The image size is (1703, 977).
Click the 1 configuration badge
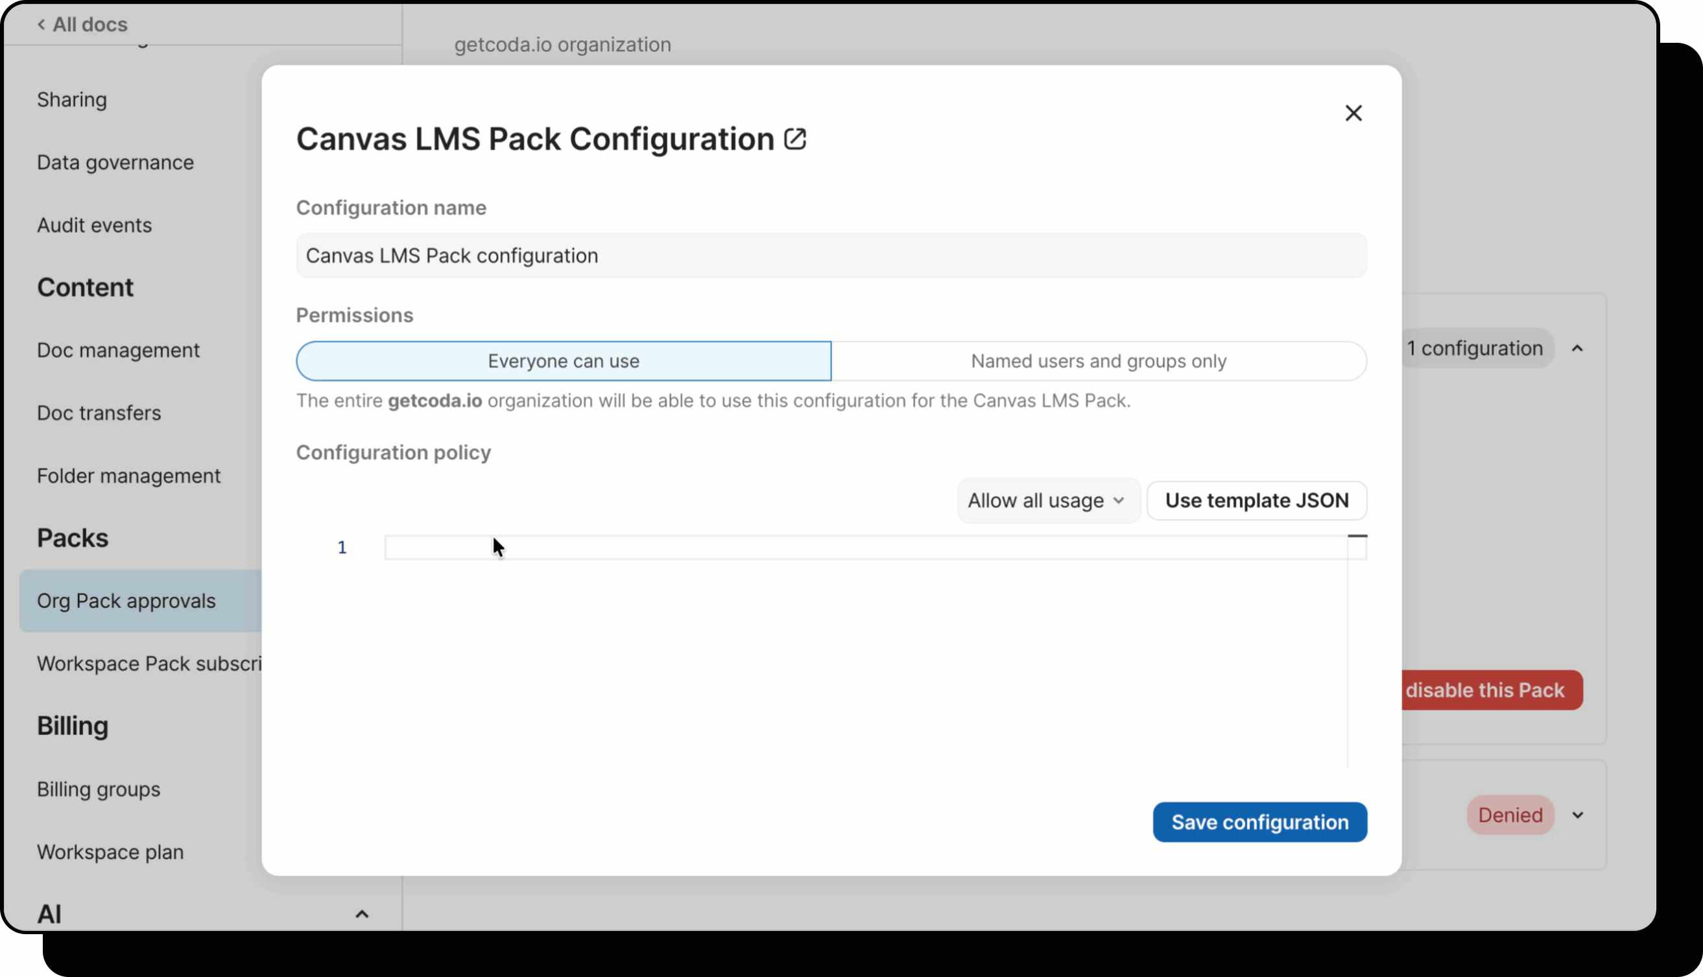pos(1477,348)
